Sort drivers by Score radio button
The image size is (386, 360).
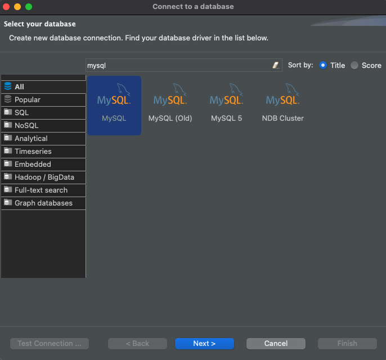354,65
